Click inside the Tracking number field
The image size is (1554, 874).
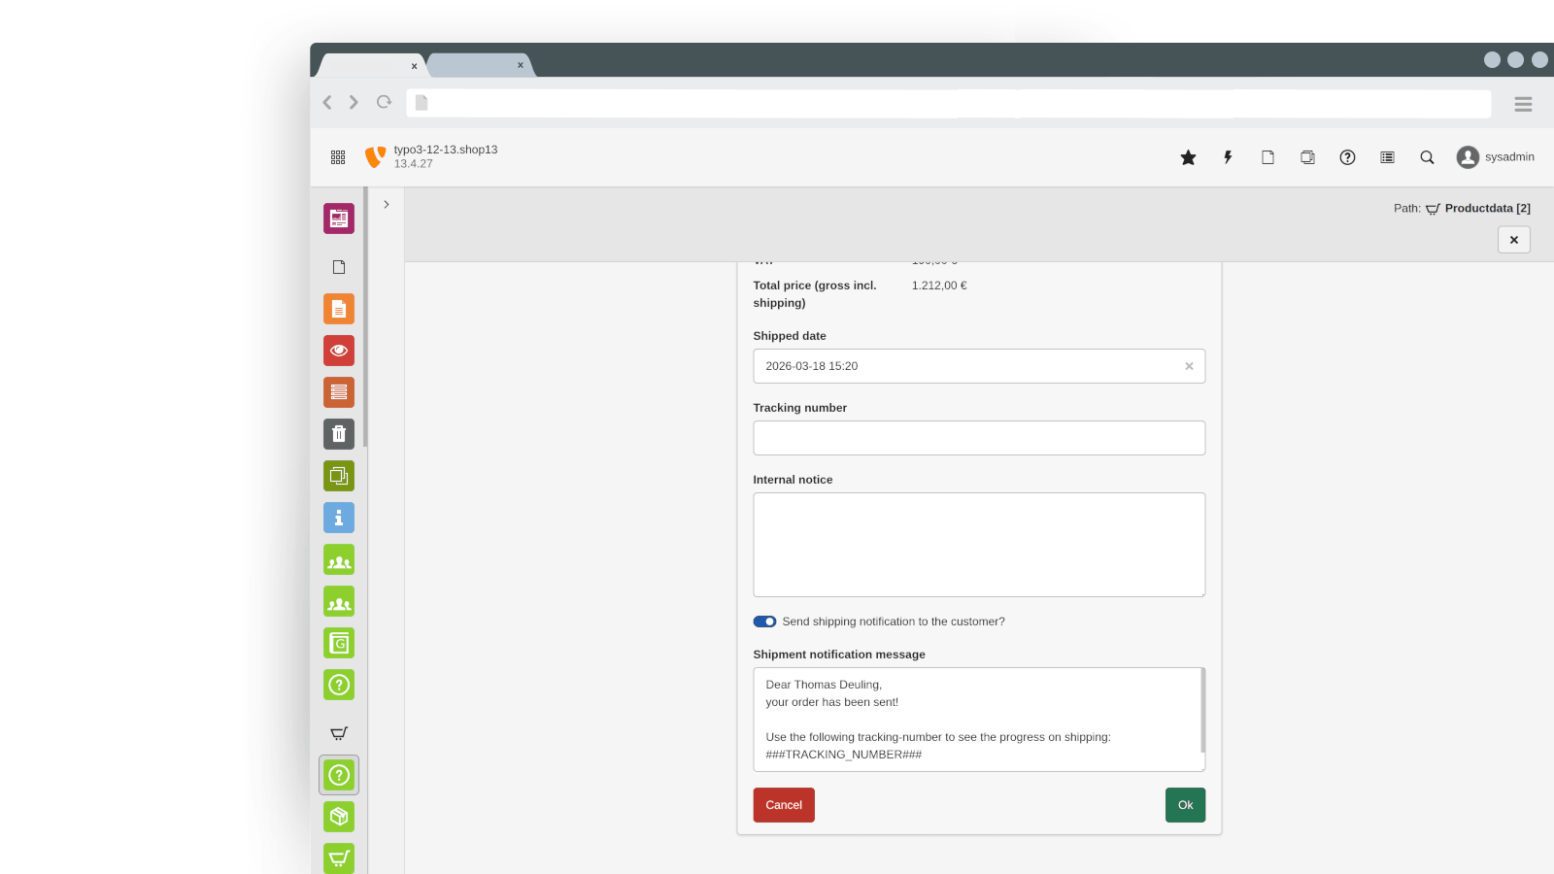coord(978,438)
